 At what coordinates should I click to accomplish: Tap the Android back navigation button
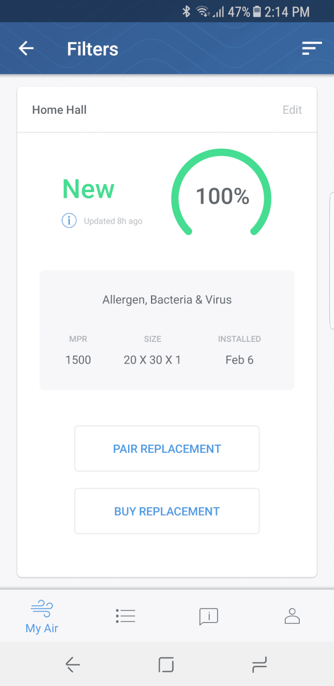73,664
